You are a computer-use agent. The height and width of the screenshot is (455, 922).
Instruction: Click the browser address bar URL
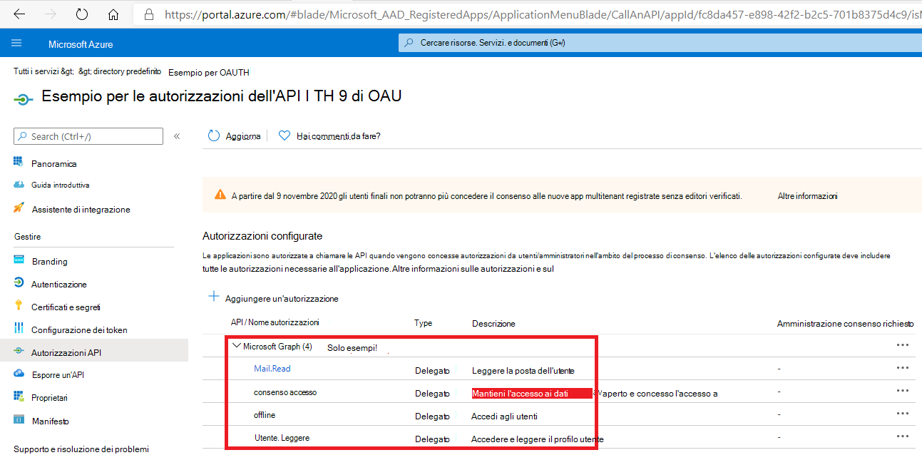pos(542,14)
